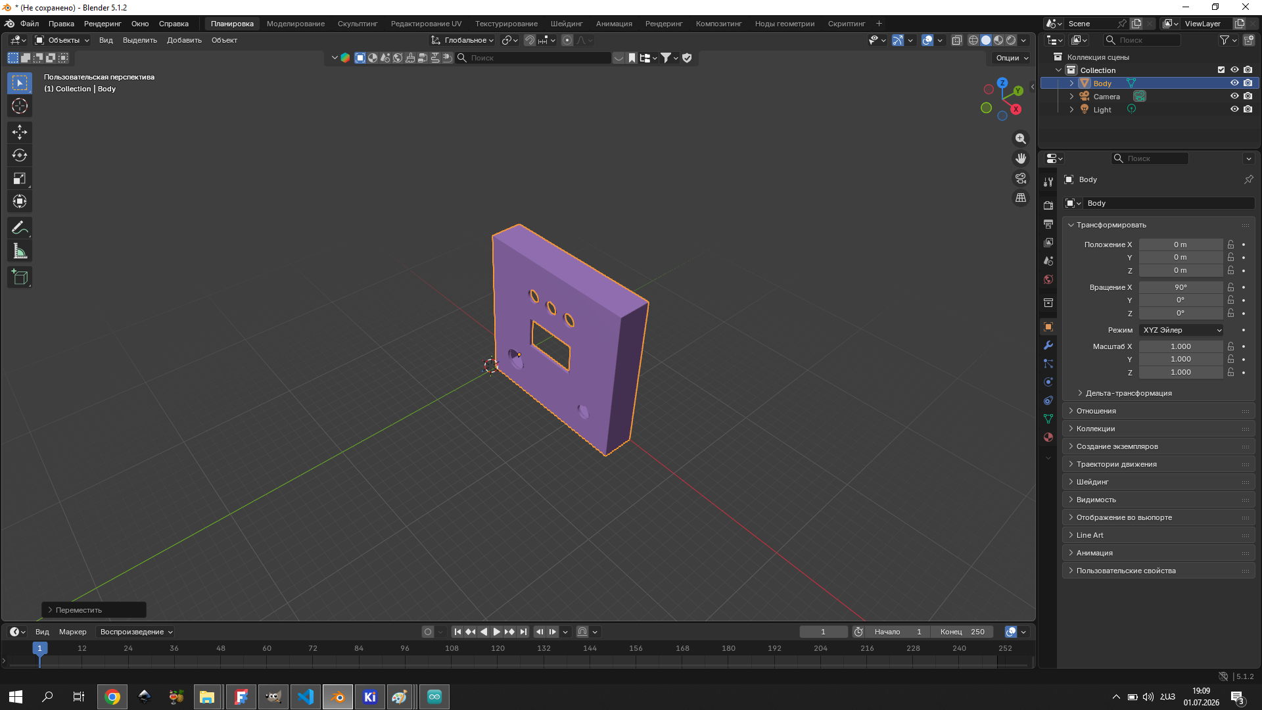Select the Annotate pencil tool
The image size is (1262, 710).
tap(20, 228)
